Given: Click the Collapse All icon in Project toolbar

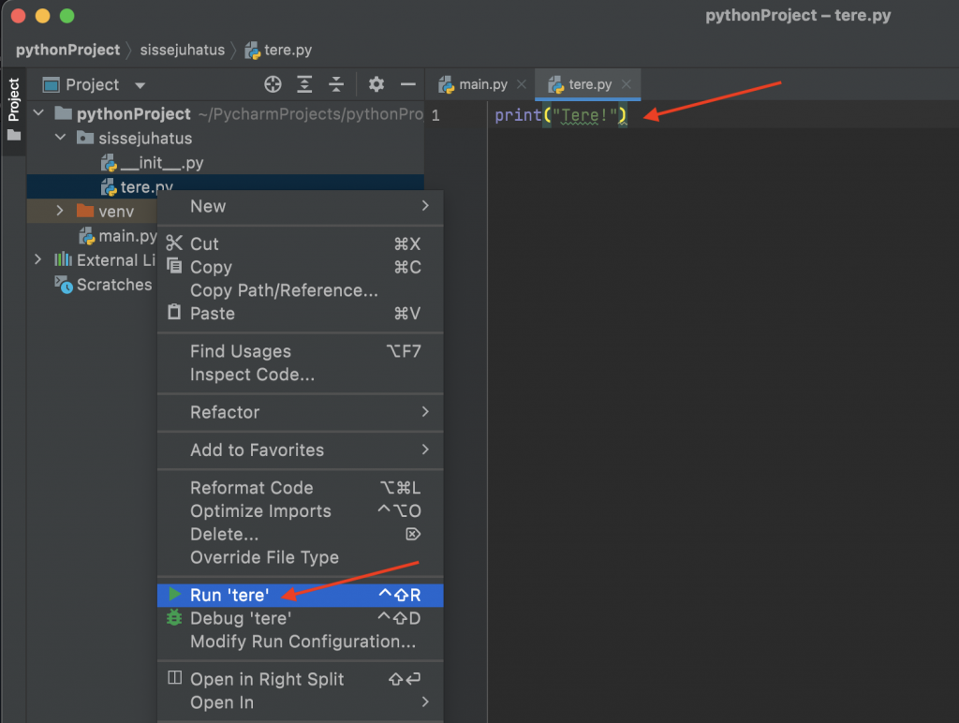Looking at the screenshot, I should point(336,84).
